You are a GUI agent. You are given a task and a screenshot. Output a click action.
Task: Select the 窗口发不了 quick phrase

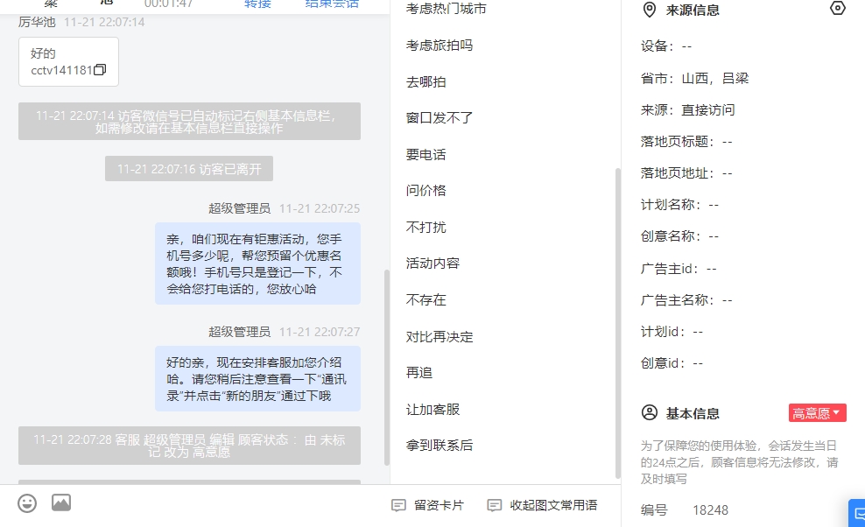coord(440,118)
